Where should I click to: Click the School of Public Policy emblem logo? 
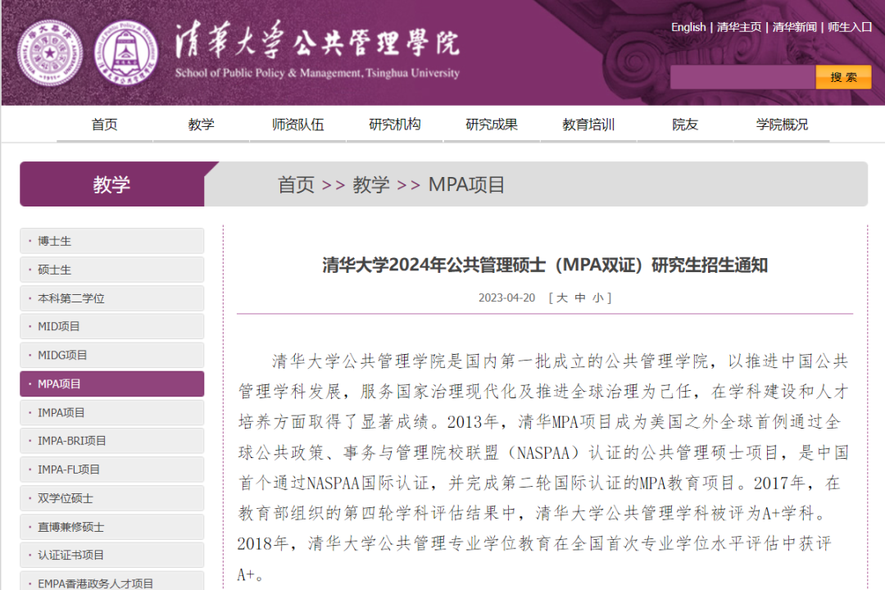tap(126, 53)
